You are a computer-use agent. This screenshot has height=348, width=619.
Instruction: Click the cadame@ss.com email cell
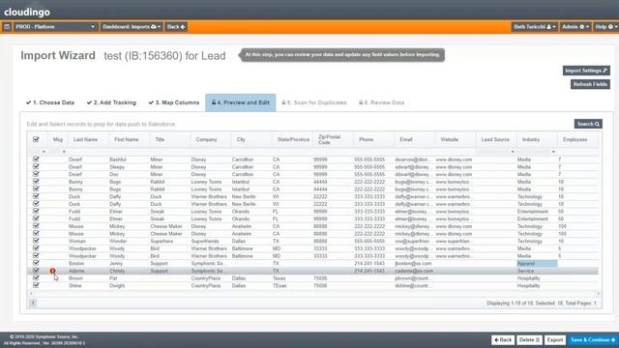pyautogui.click(x=414, y=271)
